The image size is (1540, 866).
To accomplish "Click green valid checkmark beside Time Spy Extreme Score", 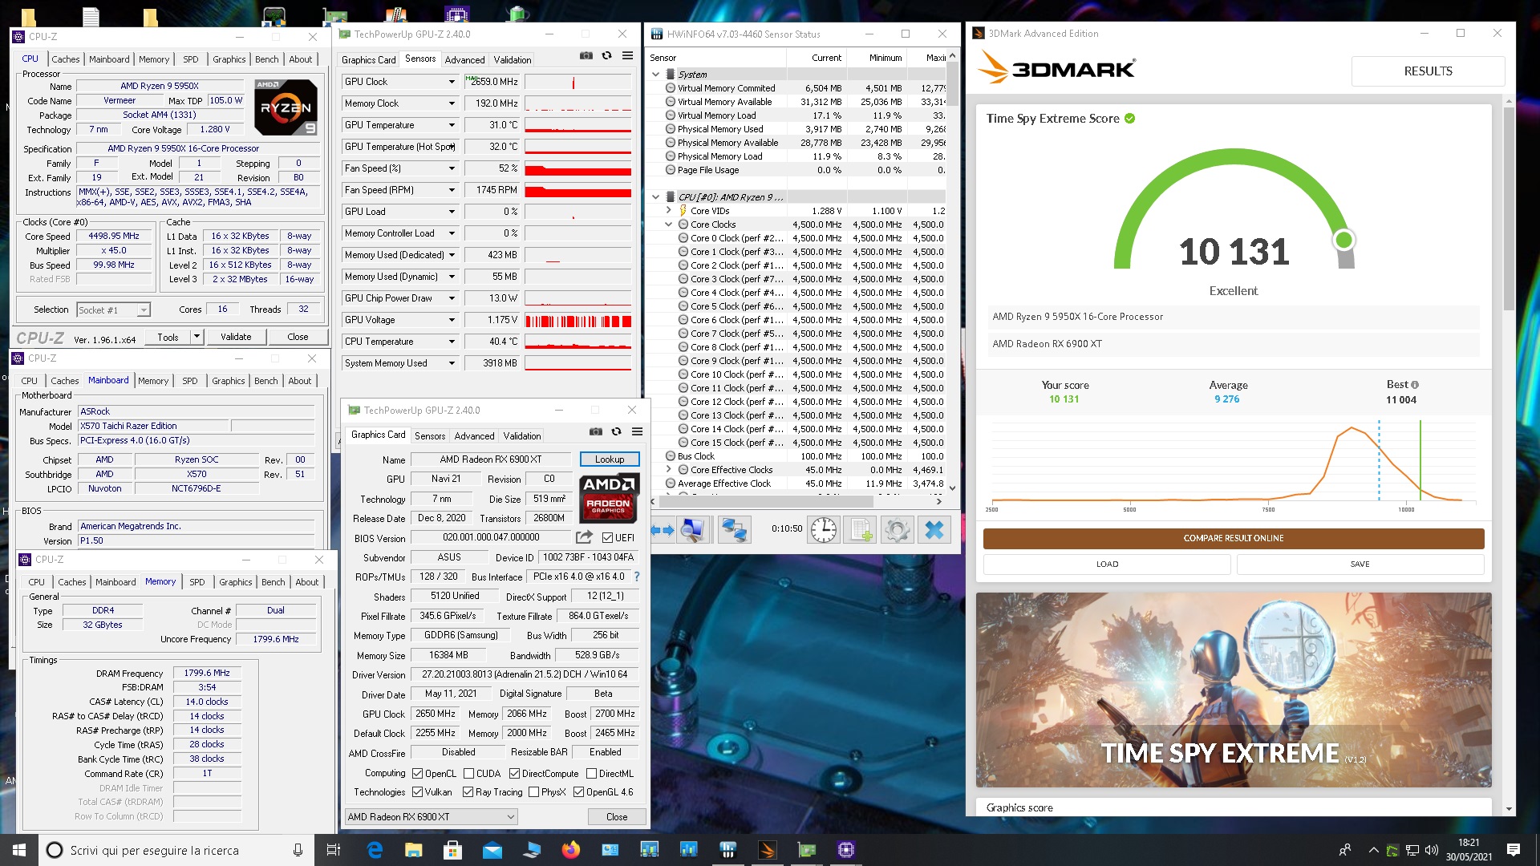I will (x=1129, y=119).
